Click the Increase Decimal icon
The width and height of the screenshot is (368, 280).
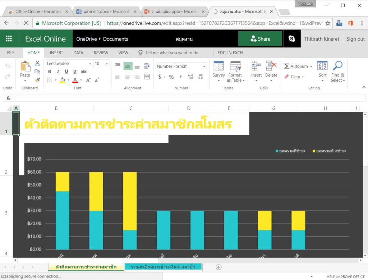[190, 77]
